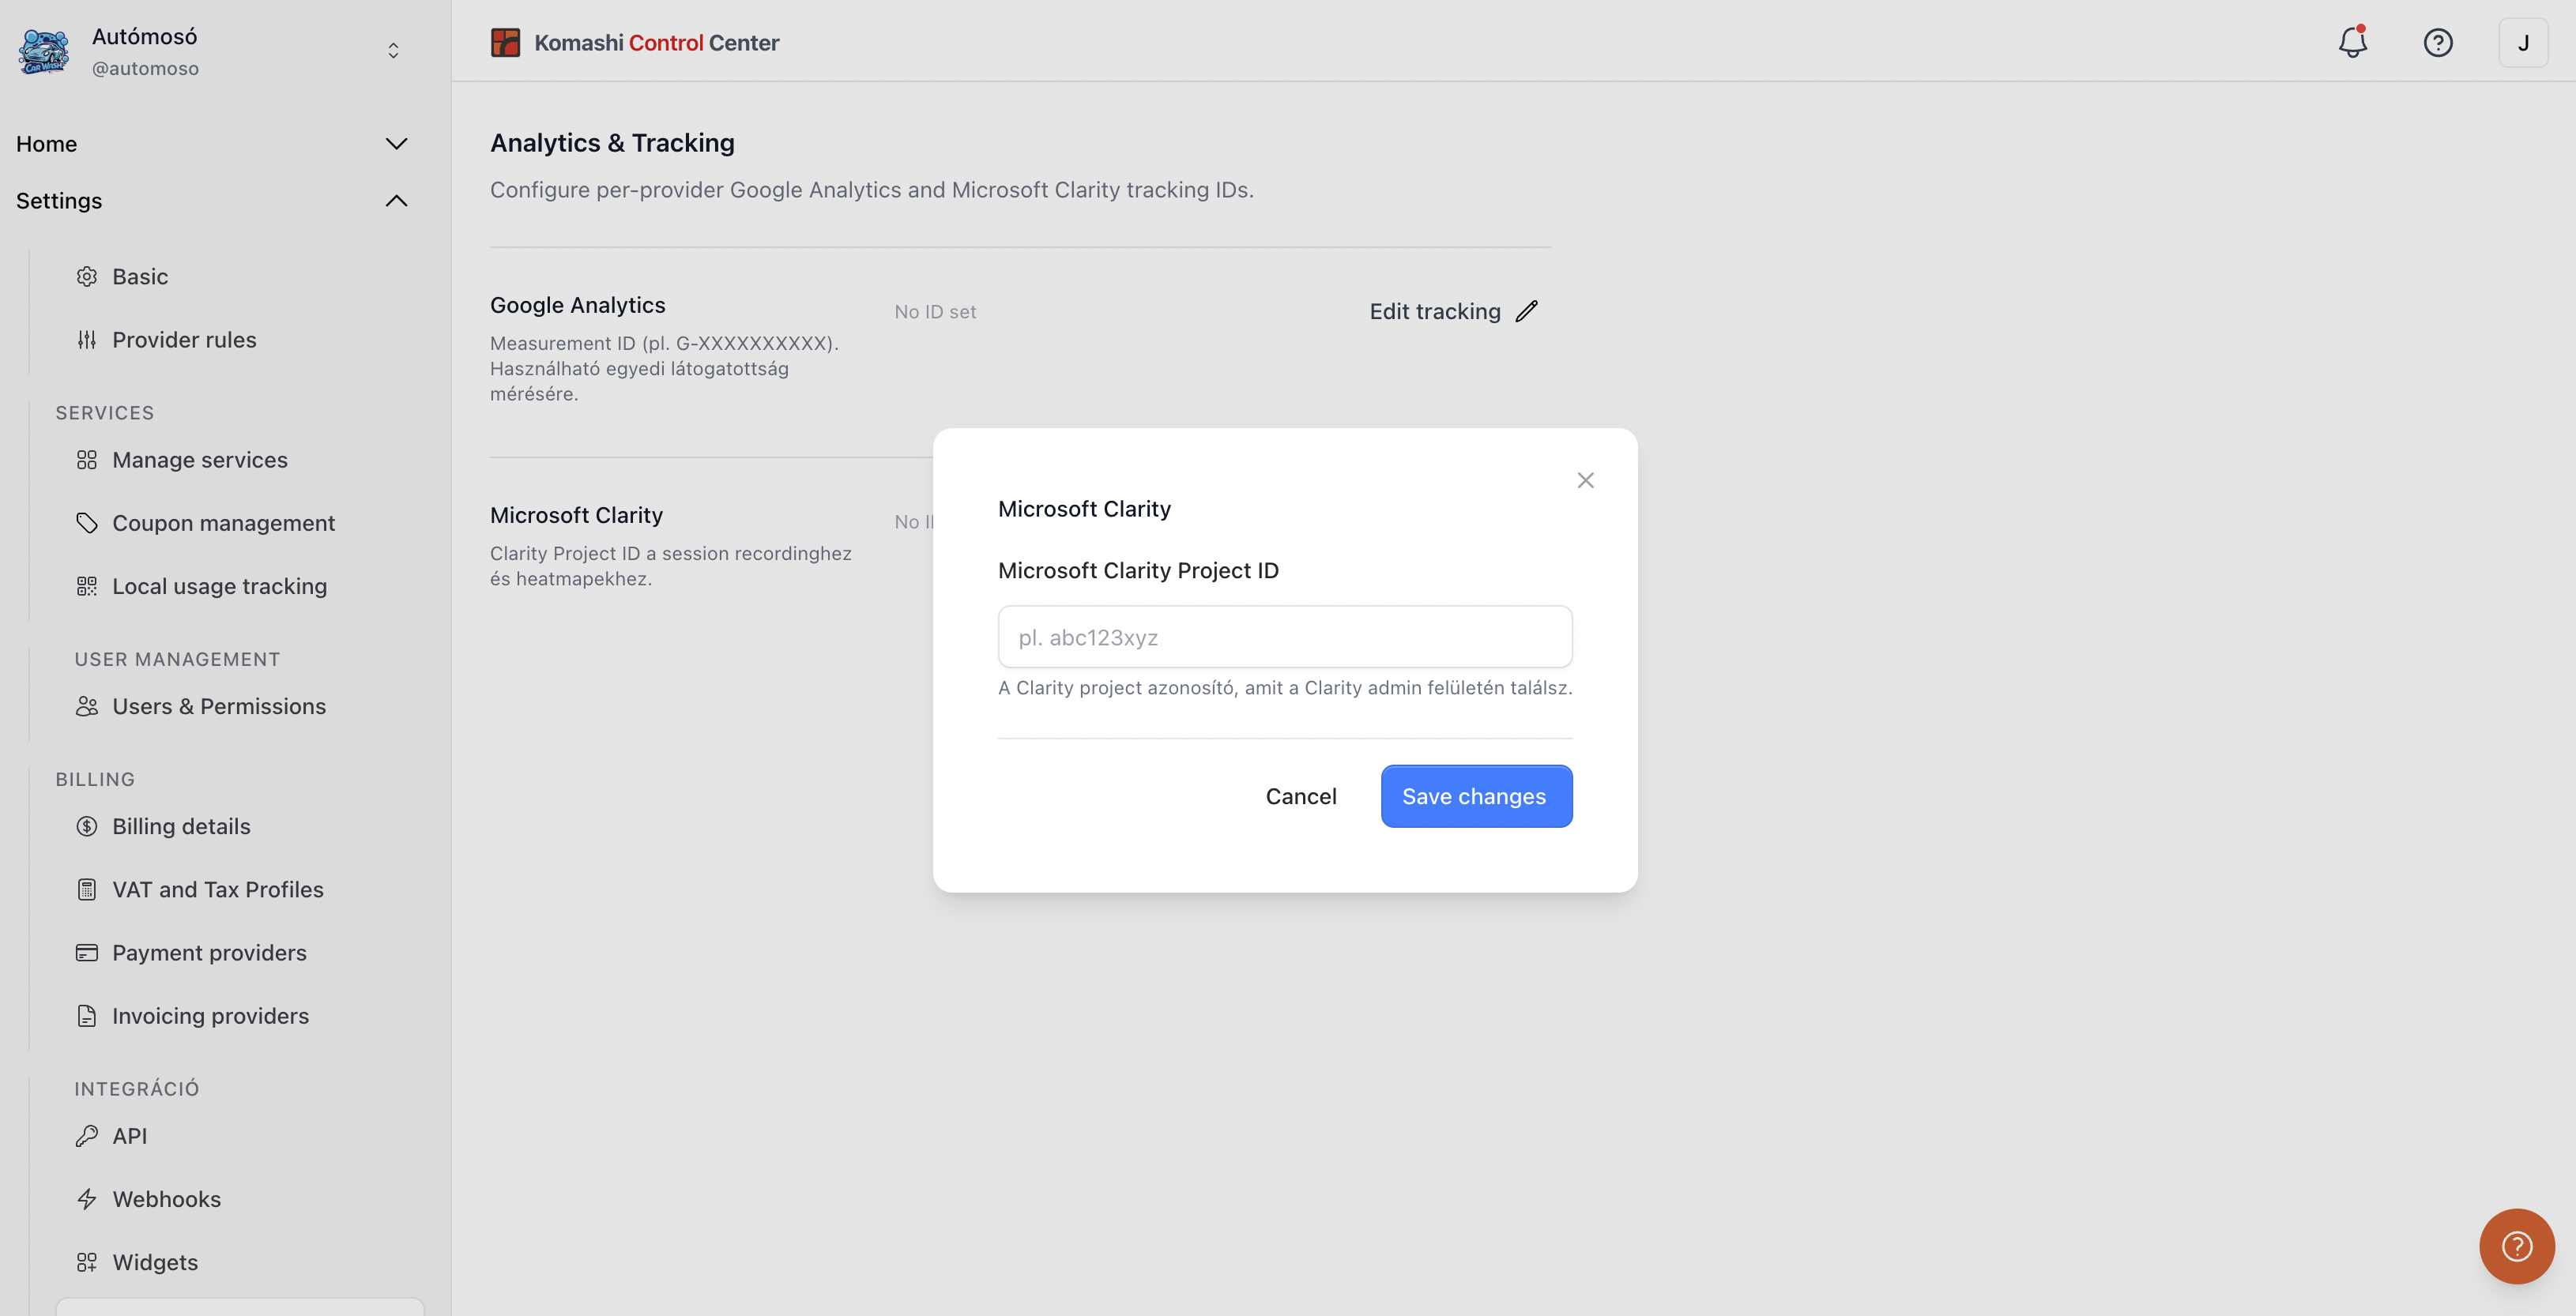2576x1316 pixels.
Task: Click the Analytics & Tracking heading
Action: (612, 142)
